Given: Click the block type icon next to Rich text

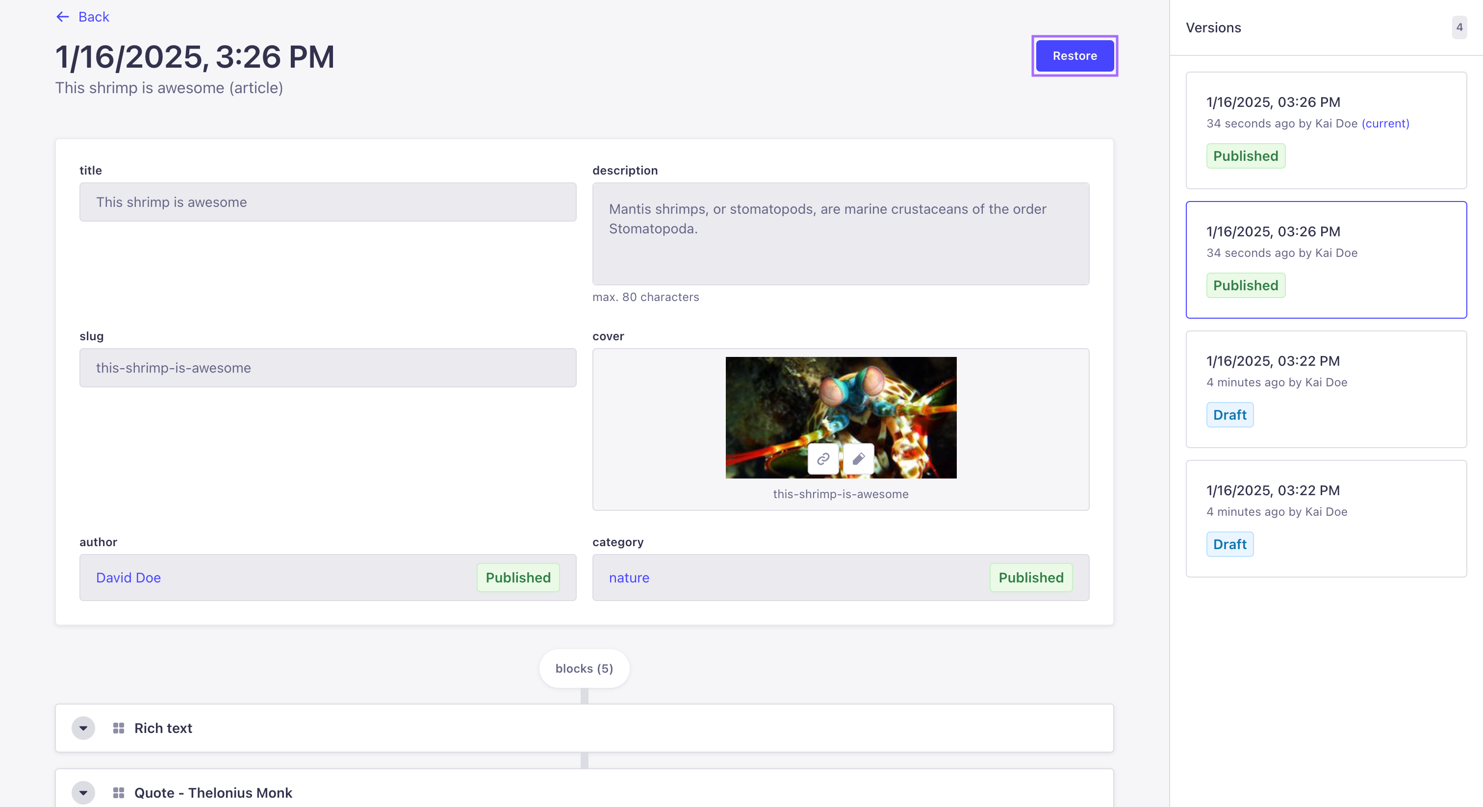Looking at the screenshot, I should 119,728.
